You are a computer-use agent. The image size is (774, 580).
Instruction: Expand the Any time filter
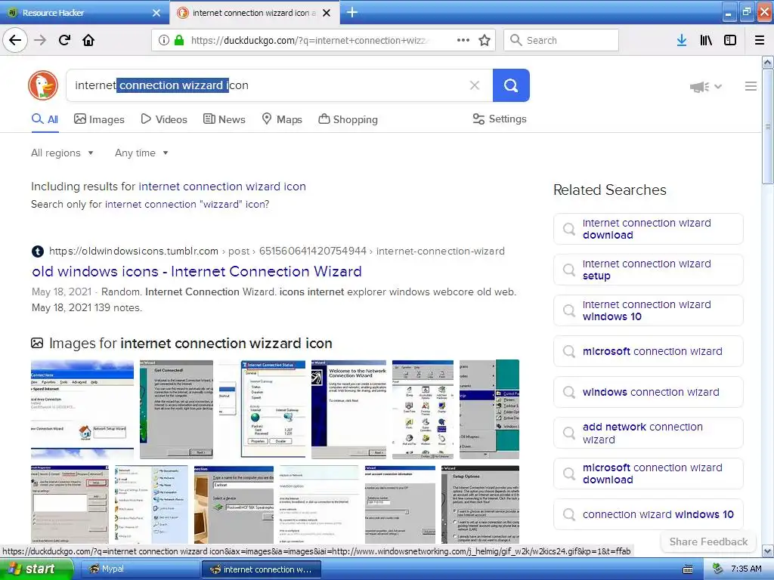click(141, 153)
